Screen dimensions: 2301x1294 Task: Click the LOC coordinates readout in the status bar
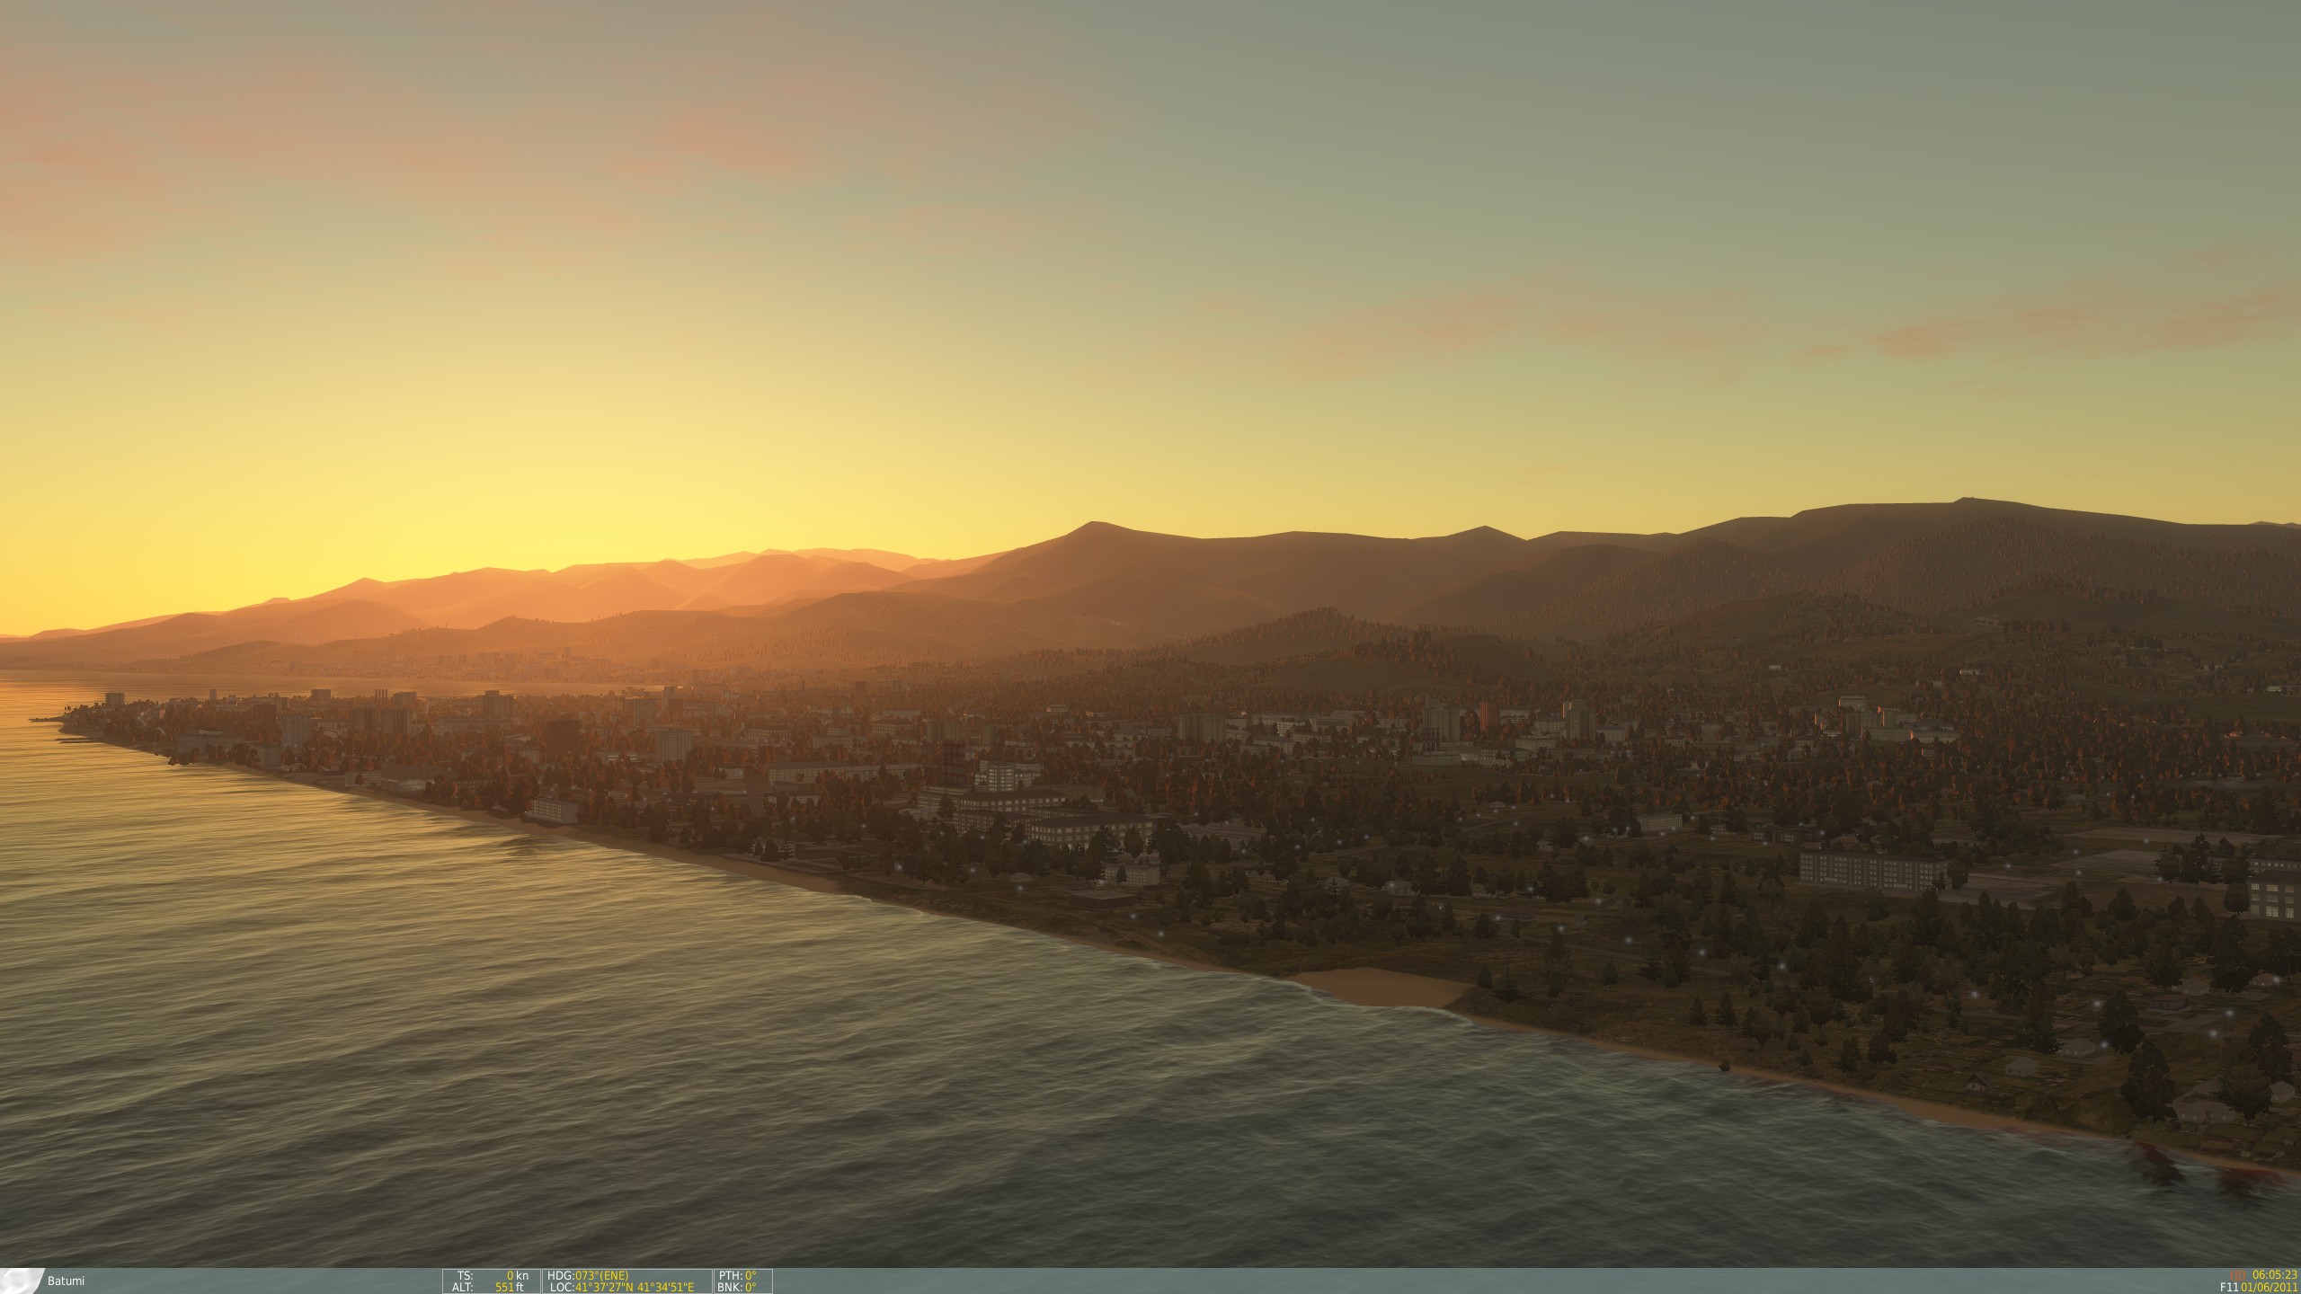pos(620,1288)
